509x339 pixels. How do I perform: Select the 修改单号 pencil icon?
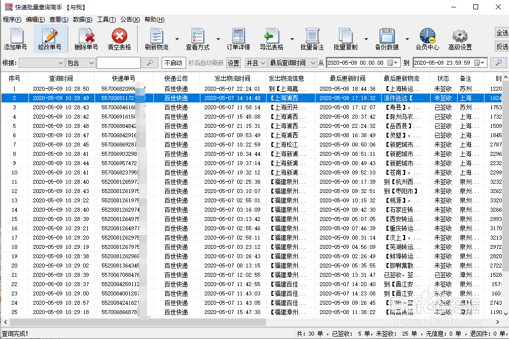49,39
